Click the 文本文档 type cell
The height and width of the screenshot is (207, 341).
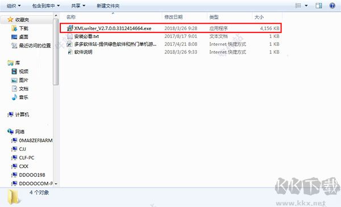(218, 36)
